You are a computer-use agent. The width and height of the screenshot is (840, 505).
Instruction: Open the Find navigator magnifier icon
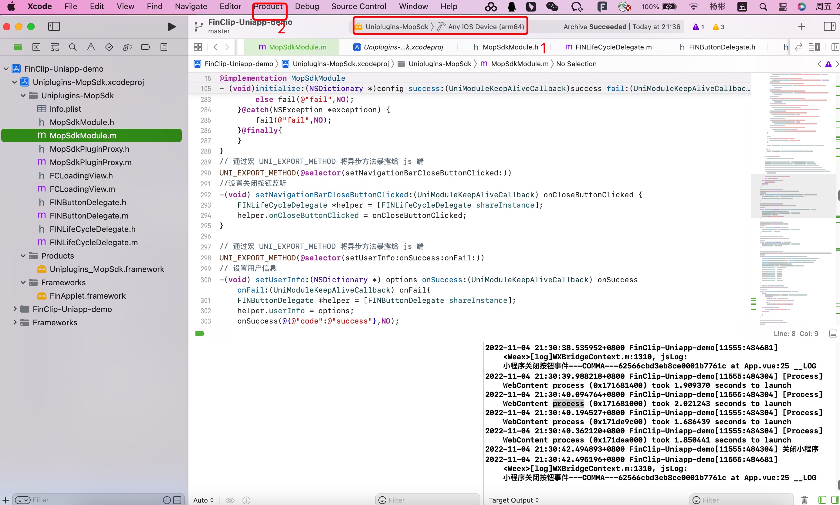pyautogui.click(x=73, y=47)
